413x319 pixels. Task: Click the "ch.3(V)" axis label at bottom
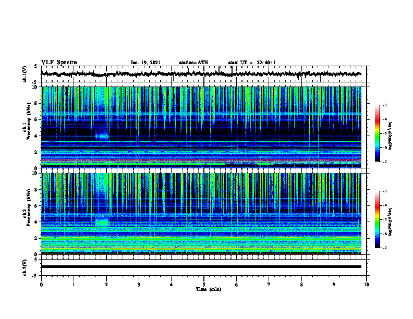pyautogui.click(x=25, y=267)
